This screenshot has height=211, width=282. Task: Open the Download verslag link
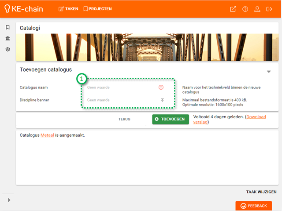230,119
